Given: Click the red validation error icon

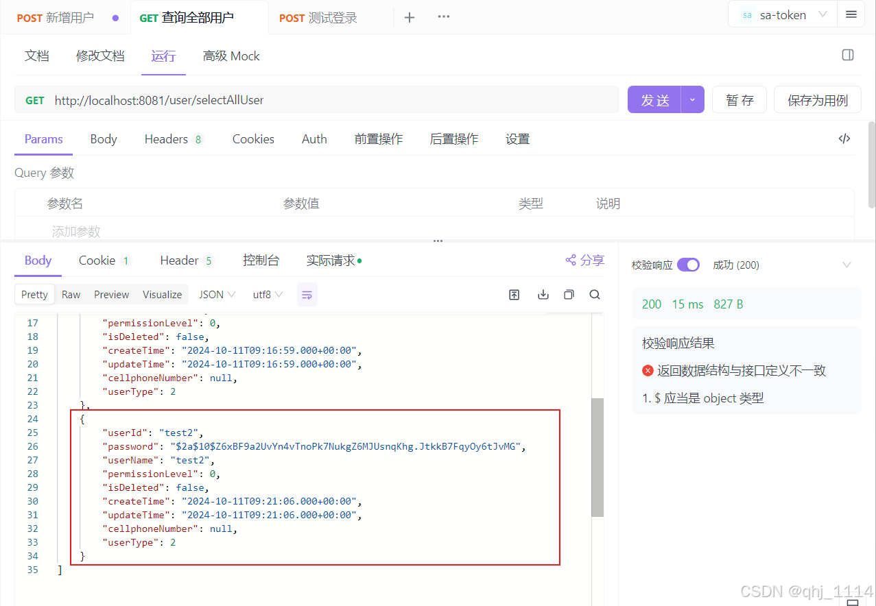Looking at the screenshot, I should (648, 371).
